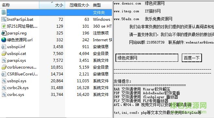Screen dimensions: 214x118
Task: Select the 绿色资源网.url file name
Action: click(x=20, y=40)
